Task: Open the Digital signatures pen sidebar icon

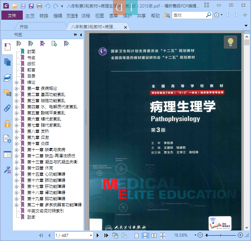Action: 7,170
